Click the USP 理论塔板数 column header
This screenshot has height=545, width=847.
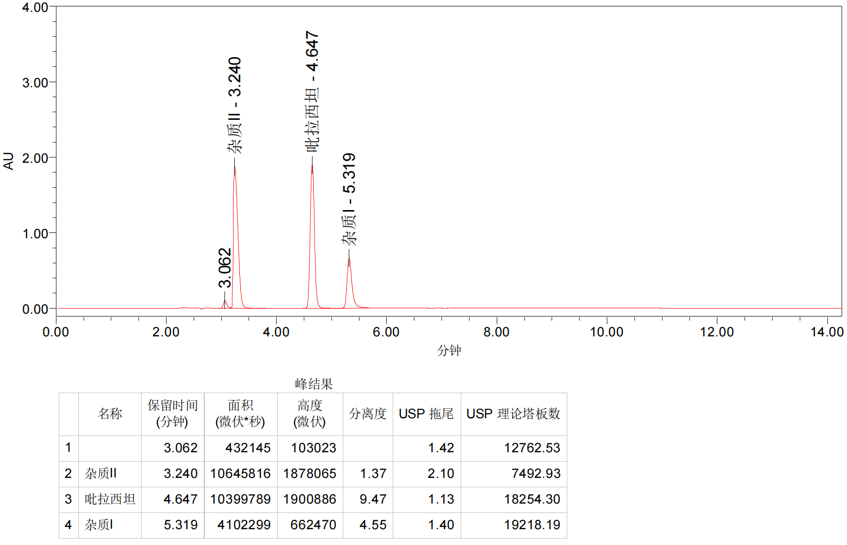point(513,414)
